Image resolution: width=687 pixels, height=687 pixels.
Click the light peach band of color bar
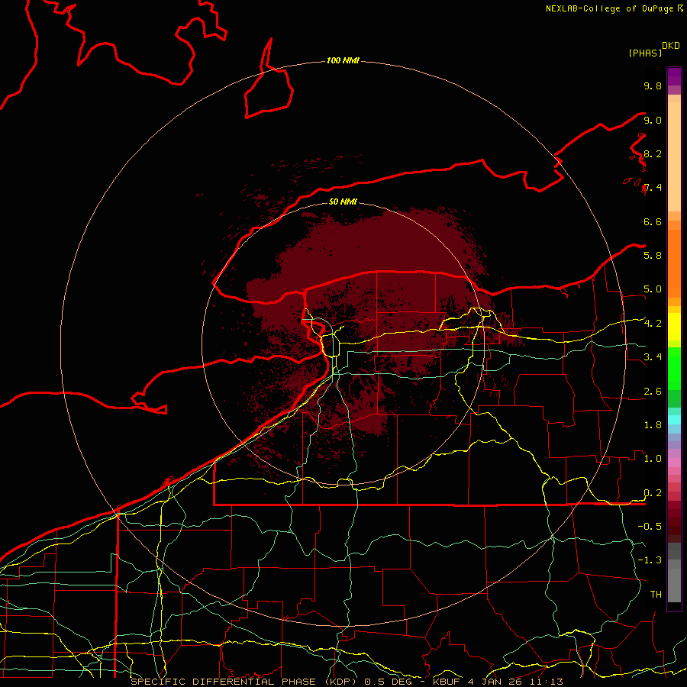[x=674, y=158]
